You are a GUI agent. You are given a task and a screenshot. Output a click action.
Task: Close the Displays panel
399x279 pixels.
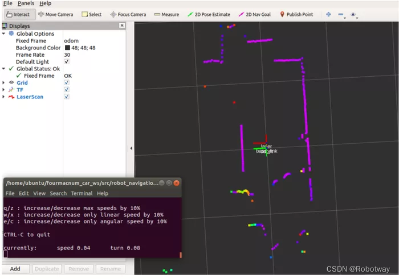(122, 26)
